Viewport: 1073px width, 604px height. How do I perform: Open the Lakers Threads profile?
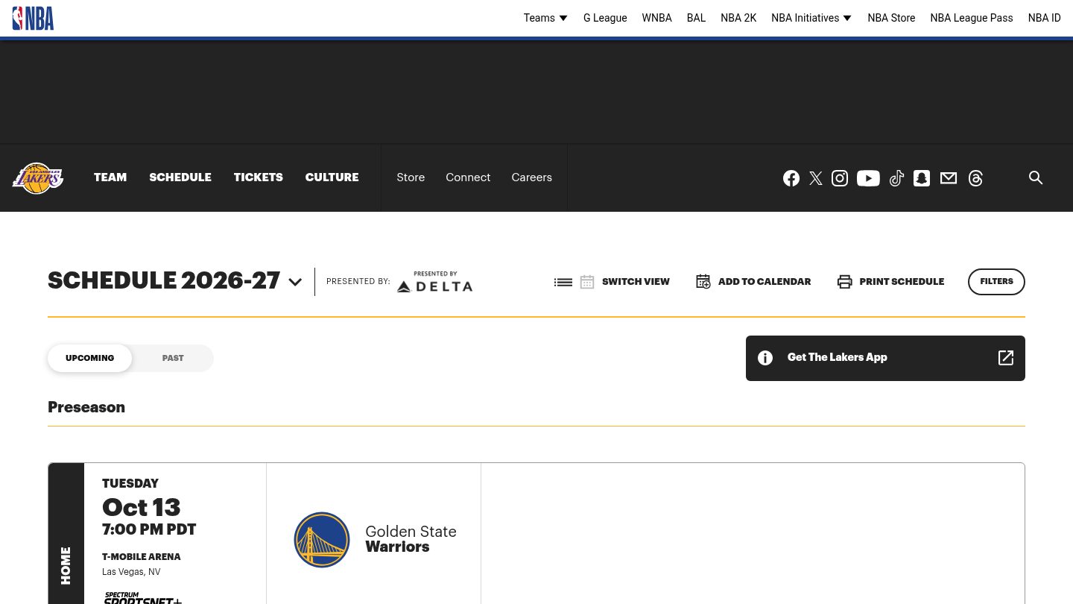975,178
